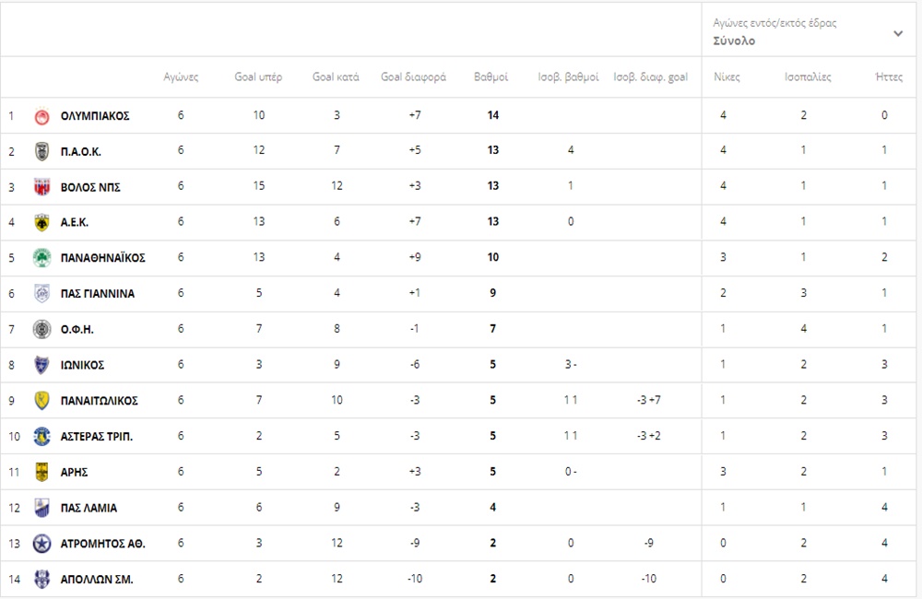Click PAS Giannina points value '9'
The width and height of the screenshot is (922, 599).
point(492,293)
